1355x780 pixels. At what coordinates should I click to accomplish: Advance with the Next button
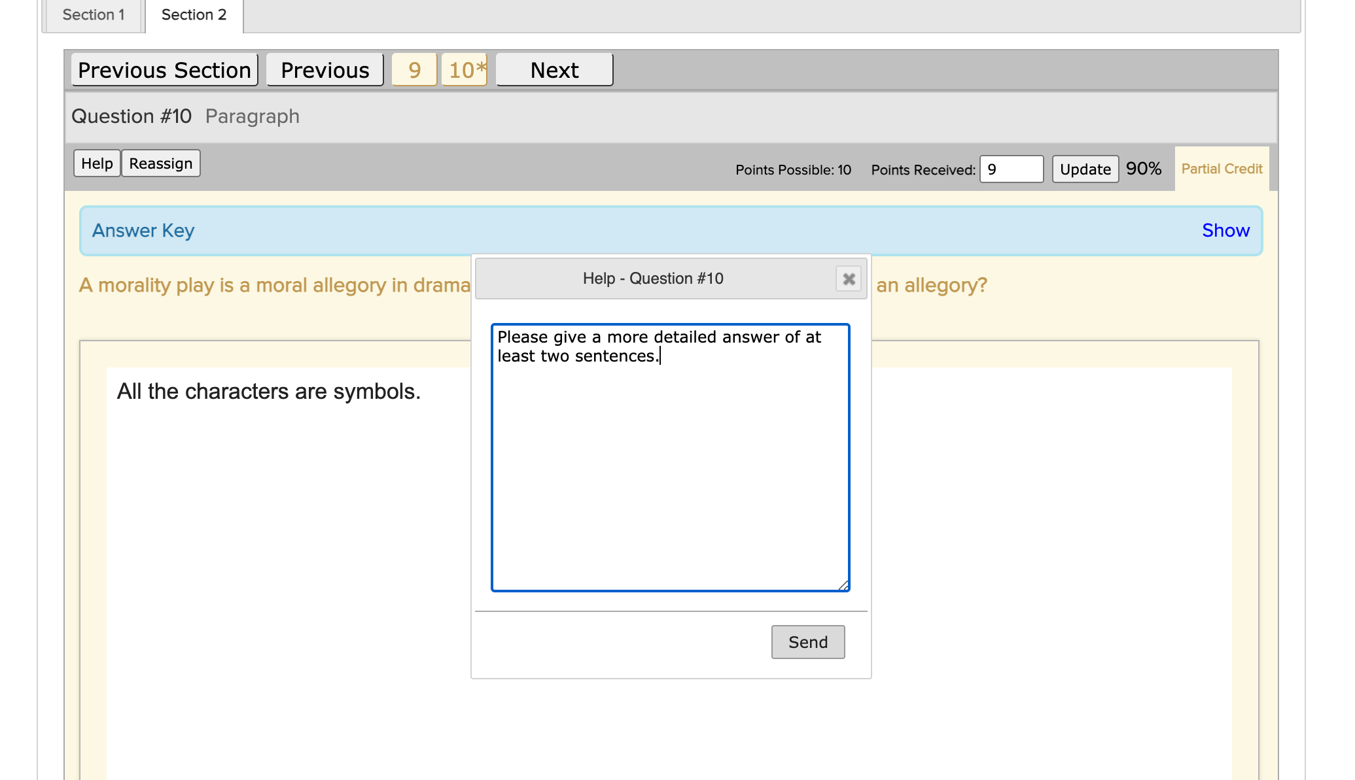pos(555,70)
